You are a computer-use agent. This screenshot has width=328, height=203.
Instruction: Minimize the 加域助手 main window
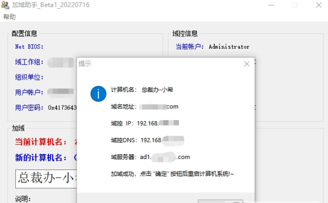point(270,5)
